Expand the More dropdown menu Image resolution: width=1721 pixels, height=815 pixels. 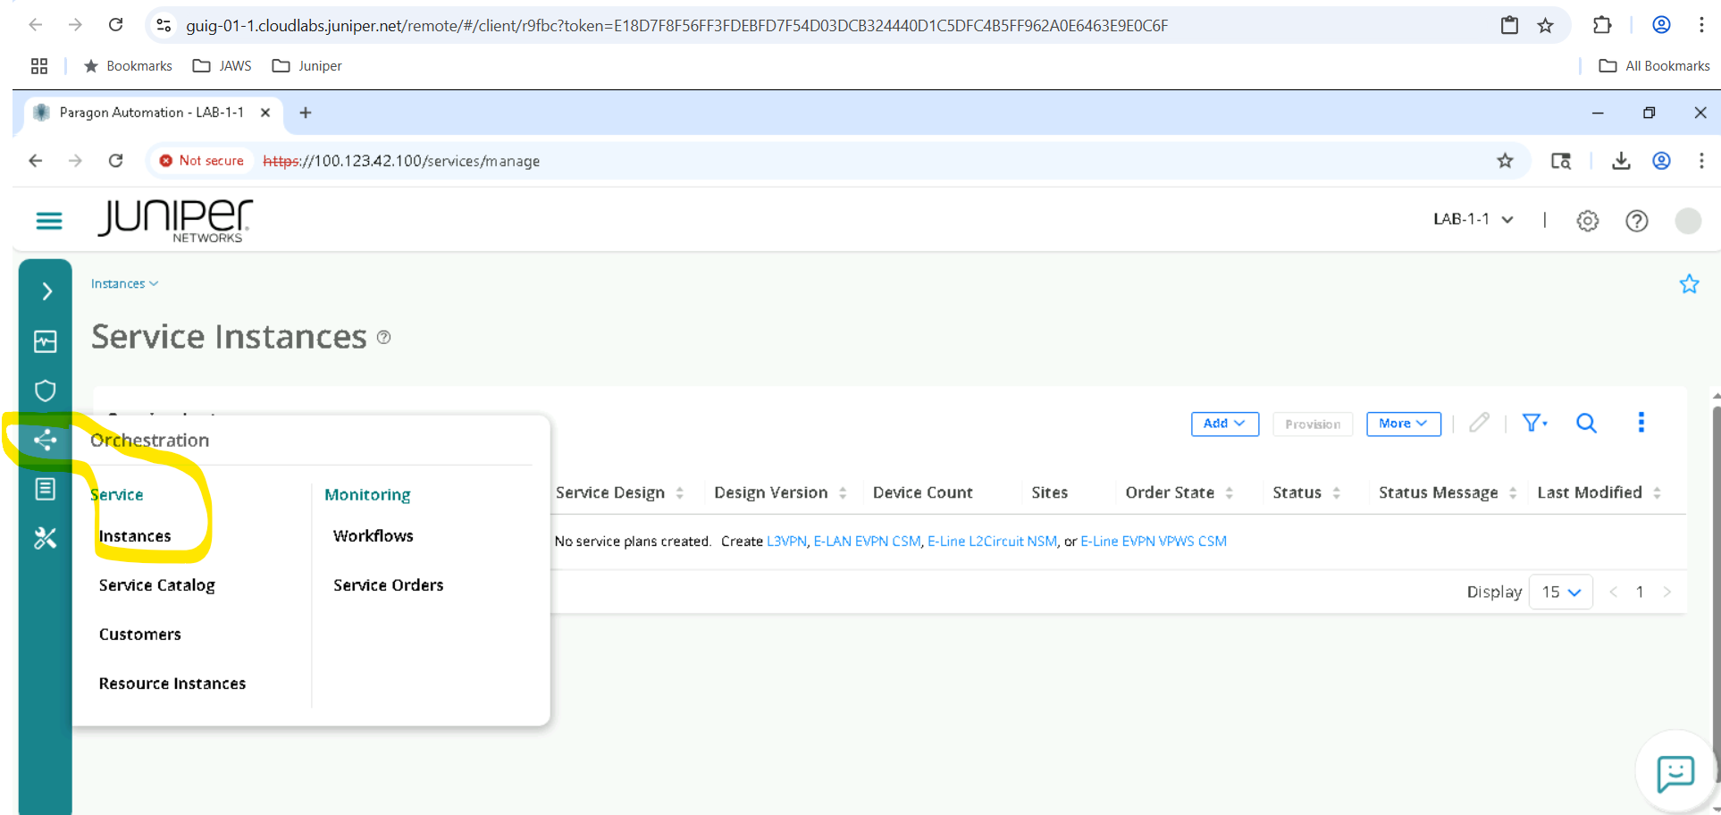pyautogui.click(x=1403, y=424)
